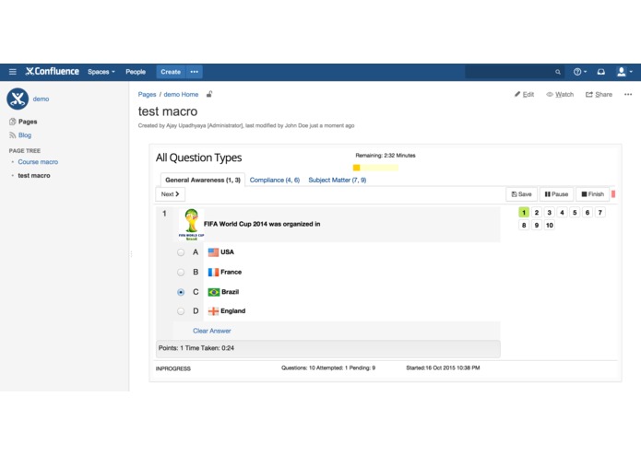
Task: Share this page
Action: [x=599, y=94]
